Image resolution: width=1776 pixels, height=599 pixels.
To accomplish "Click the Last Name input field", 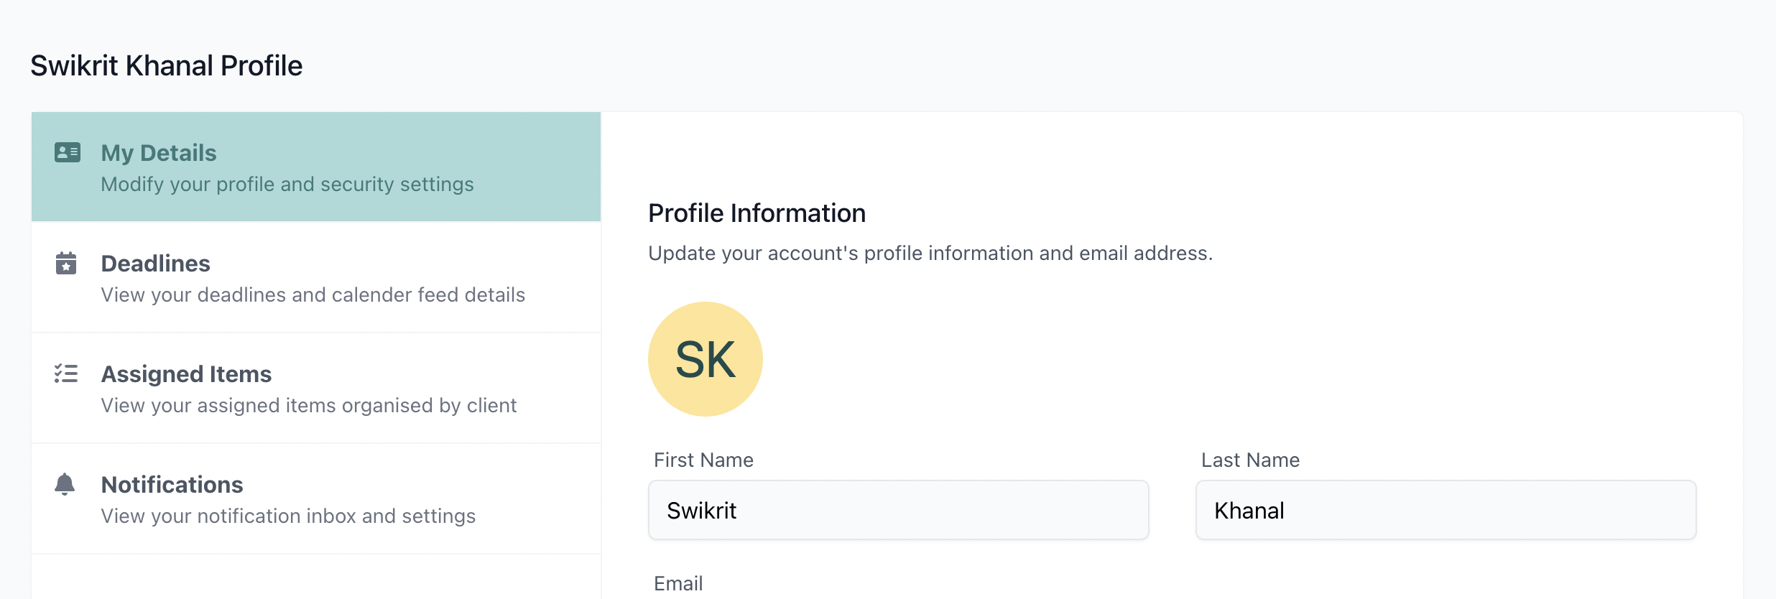I will click(x=1446, y=510).
